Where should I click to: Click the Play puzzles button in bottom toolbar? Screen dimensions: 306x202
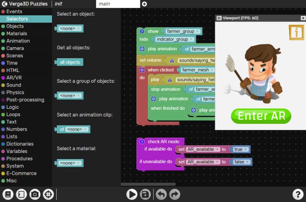[x=132, y=194]
